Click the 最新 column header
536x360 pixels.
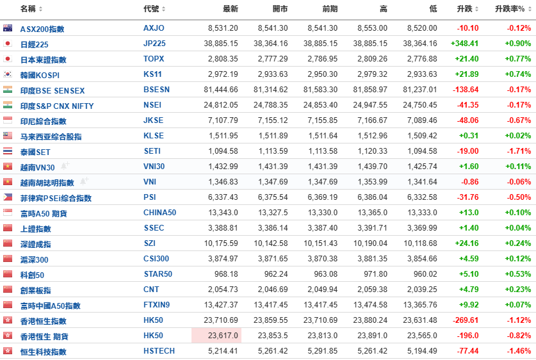(231, 9)
